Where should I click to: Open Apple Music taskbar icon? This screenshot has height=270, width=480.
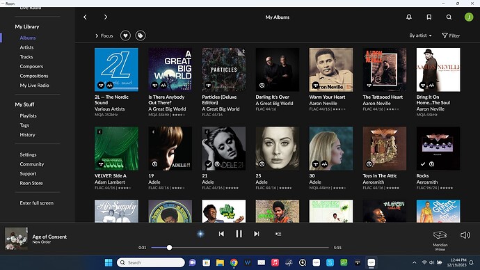(x=275, y=262)
